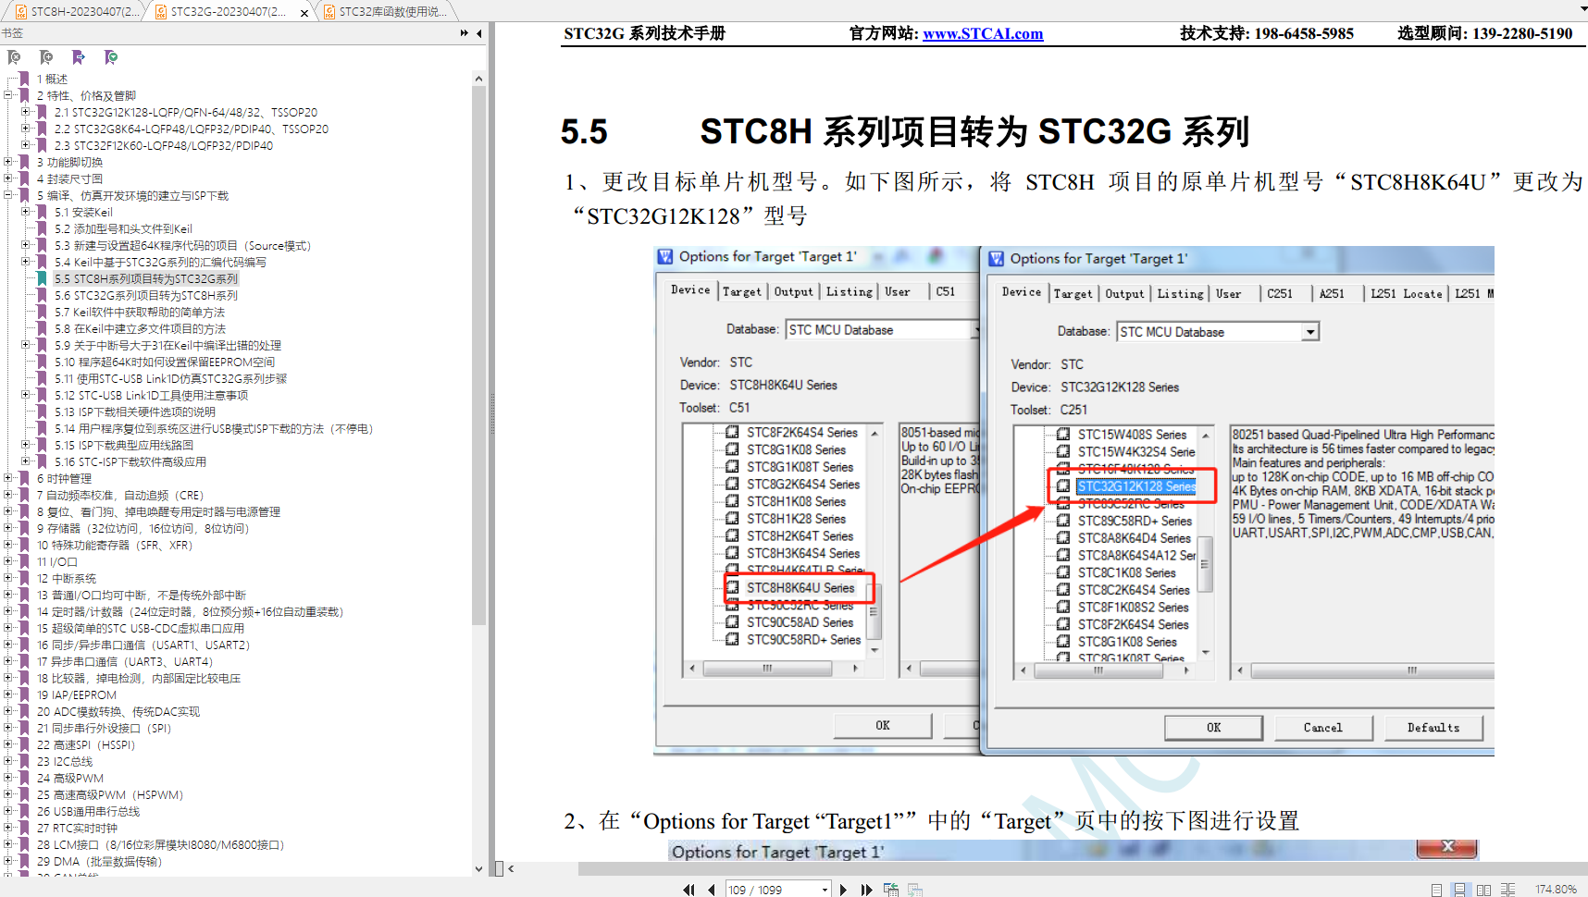Open bookmark 5.7 Keil软件中获取帮助的简单方法
Screen dimensions: 1588x897
[x=140, y=312]
